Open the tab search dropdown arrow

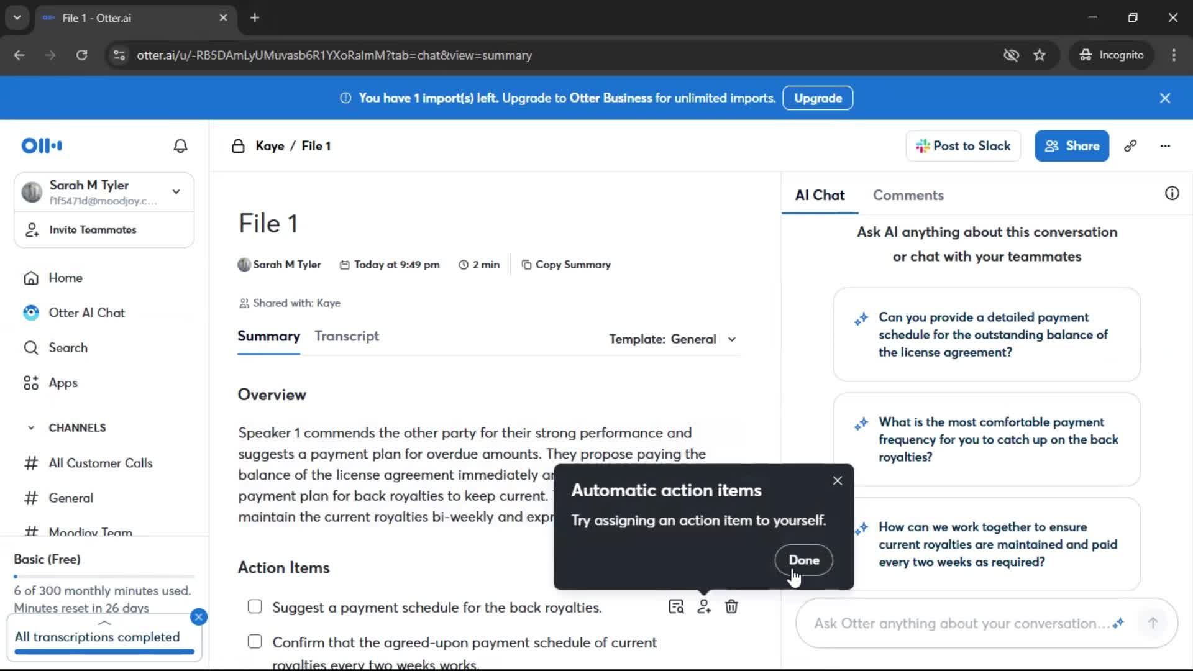pos(17,18)
